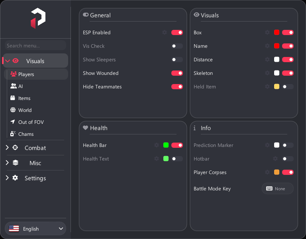
Task: Open the Skeleton settings gear icon
Action: [267, 73]
